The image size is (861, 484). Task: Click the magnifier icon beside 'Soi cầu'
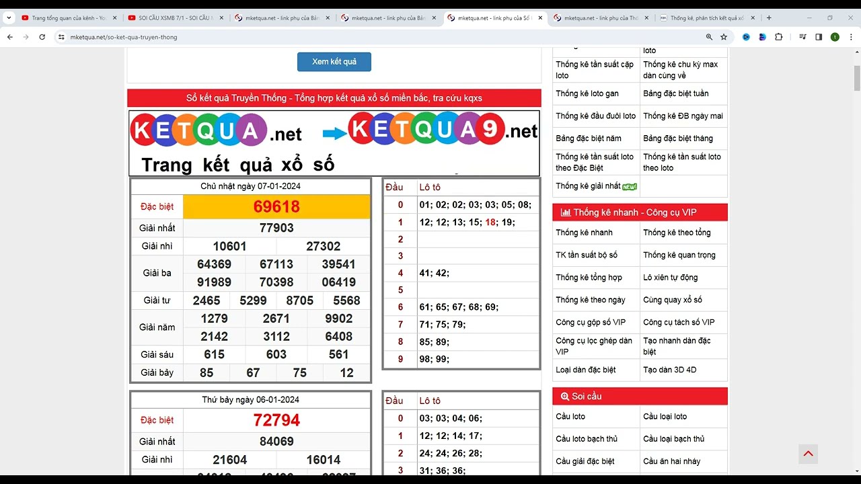coord(564,397)
